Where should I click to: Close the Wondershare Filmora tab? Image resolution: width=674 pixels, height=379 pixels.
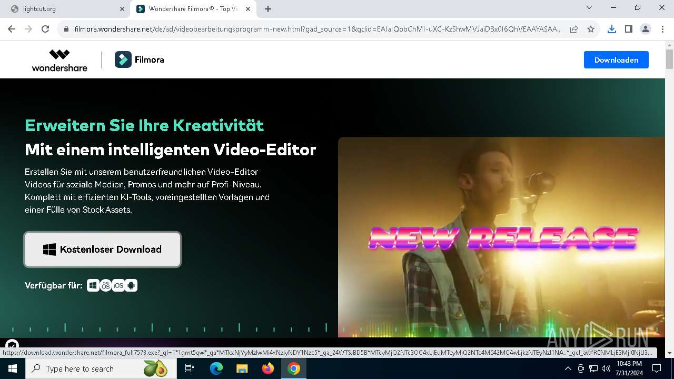click(x=248, y=9)
